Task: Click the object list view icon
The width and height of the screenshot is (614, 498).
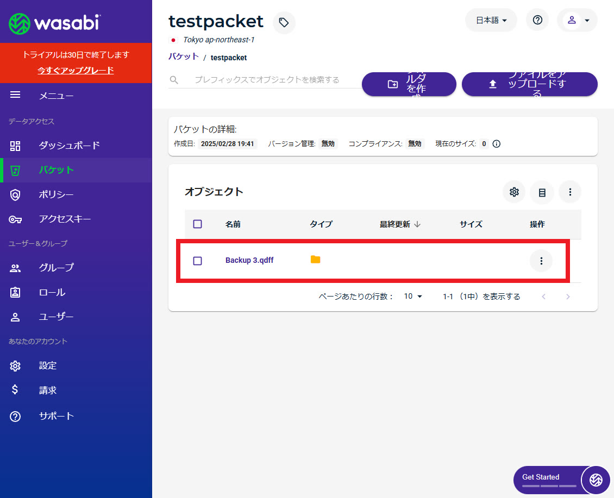Action: (x=542, y=192)
